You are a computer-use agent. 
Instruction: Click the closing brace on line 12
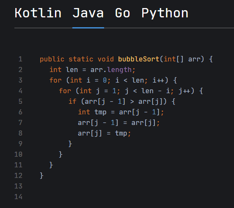click(x=41, y=175)
